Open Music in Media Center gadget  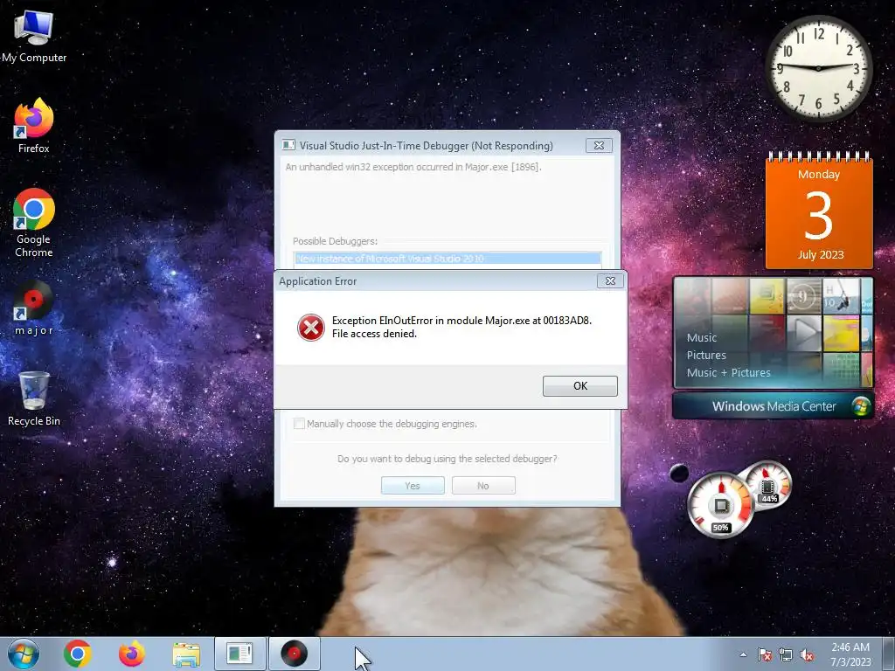[702, 337]
